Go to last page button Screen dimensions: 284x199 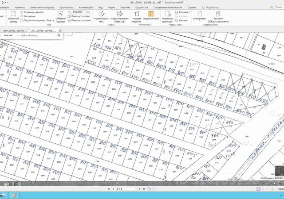point(144,189)
